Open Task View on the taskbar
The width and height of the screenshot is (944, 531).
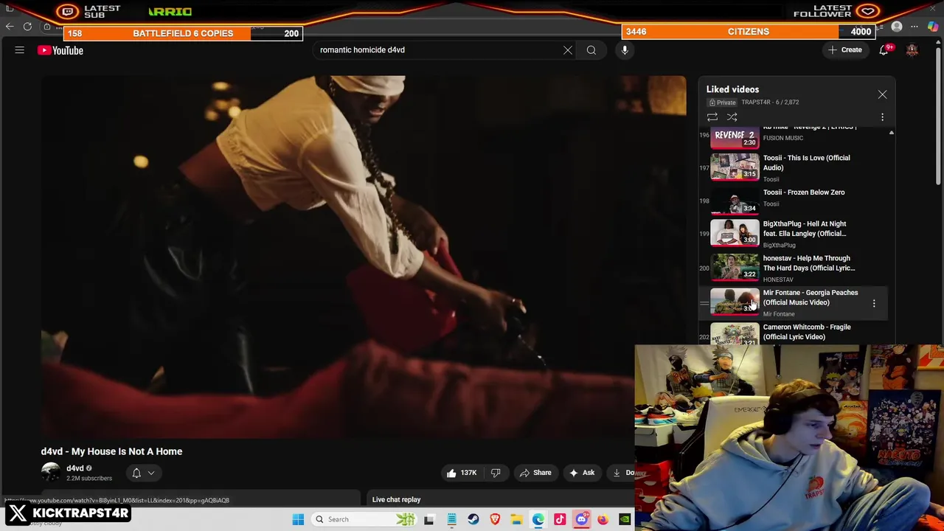point(429,519)
